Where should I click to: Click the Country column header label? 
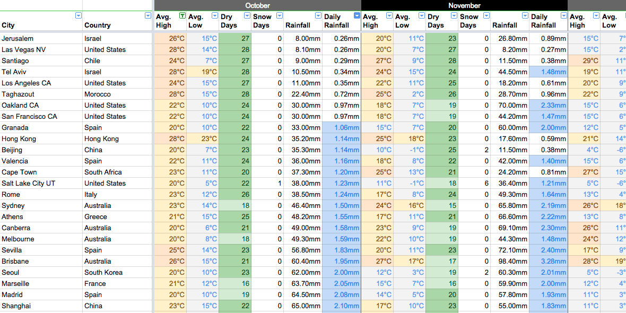click(98, 25)
